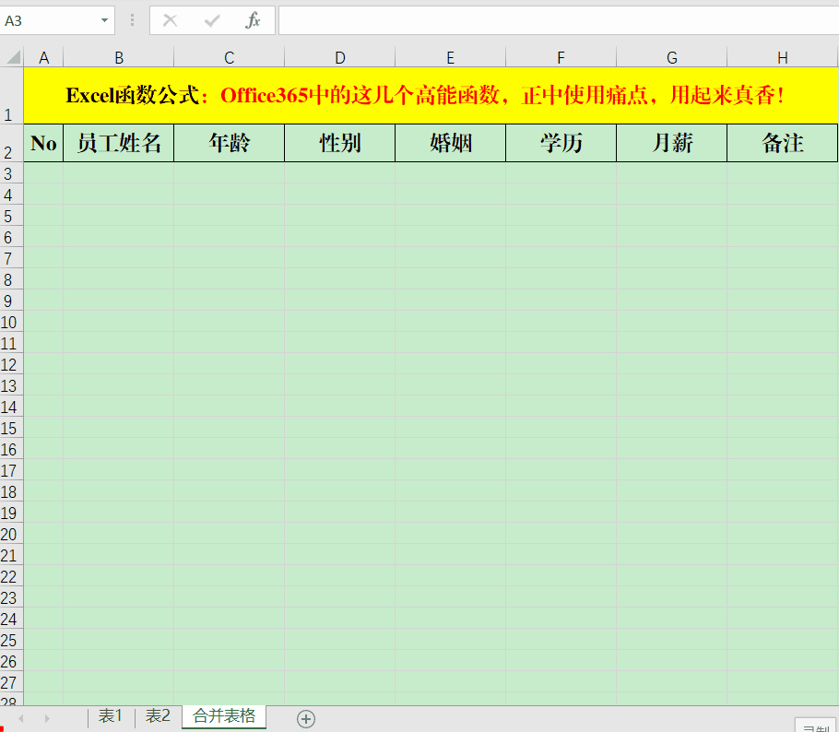The height and width of the screenshot is (732, 839).
Task: Click the '婚姻' header cell
Action: pos(451,143)
